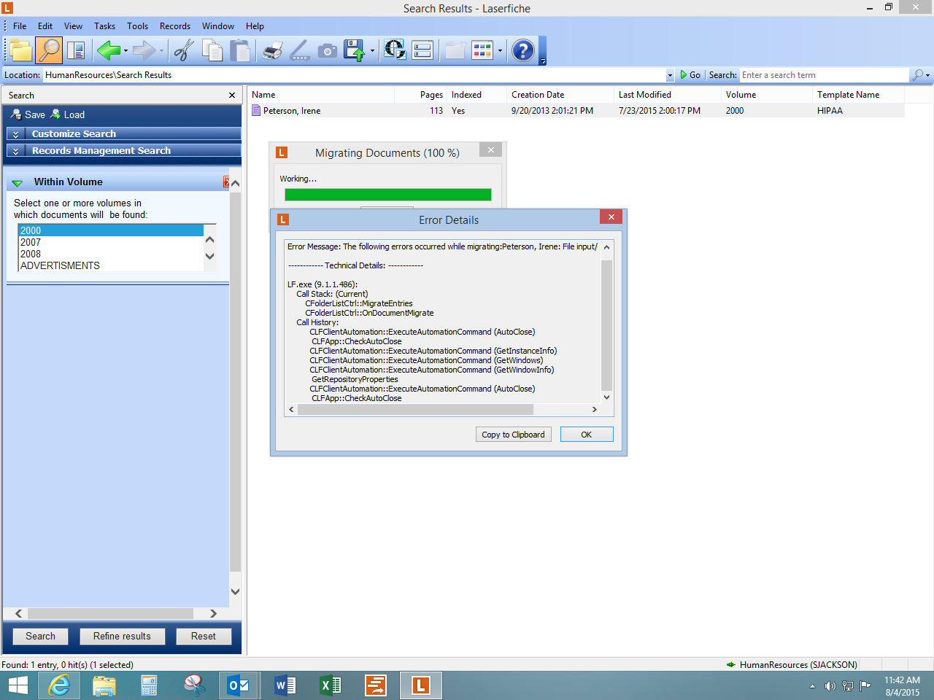Open the Tasks menu

click(x=104, y=26)
